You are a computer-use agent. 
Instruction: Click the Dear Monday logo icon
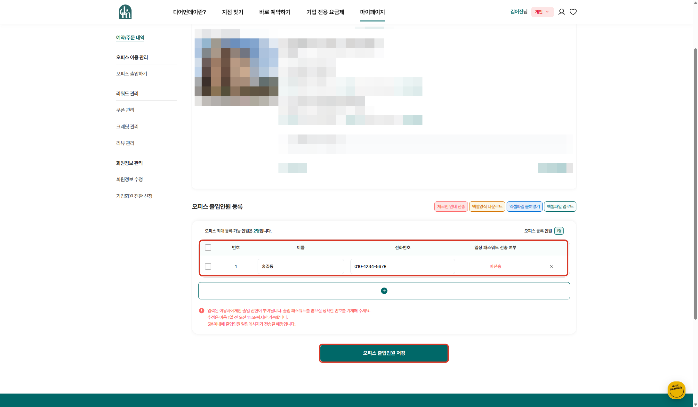coord(125,12)
